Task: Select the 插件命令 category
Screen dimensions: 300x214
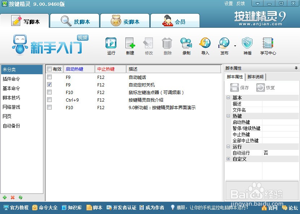Action: pyautogui.click(x=22, y=79)
